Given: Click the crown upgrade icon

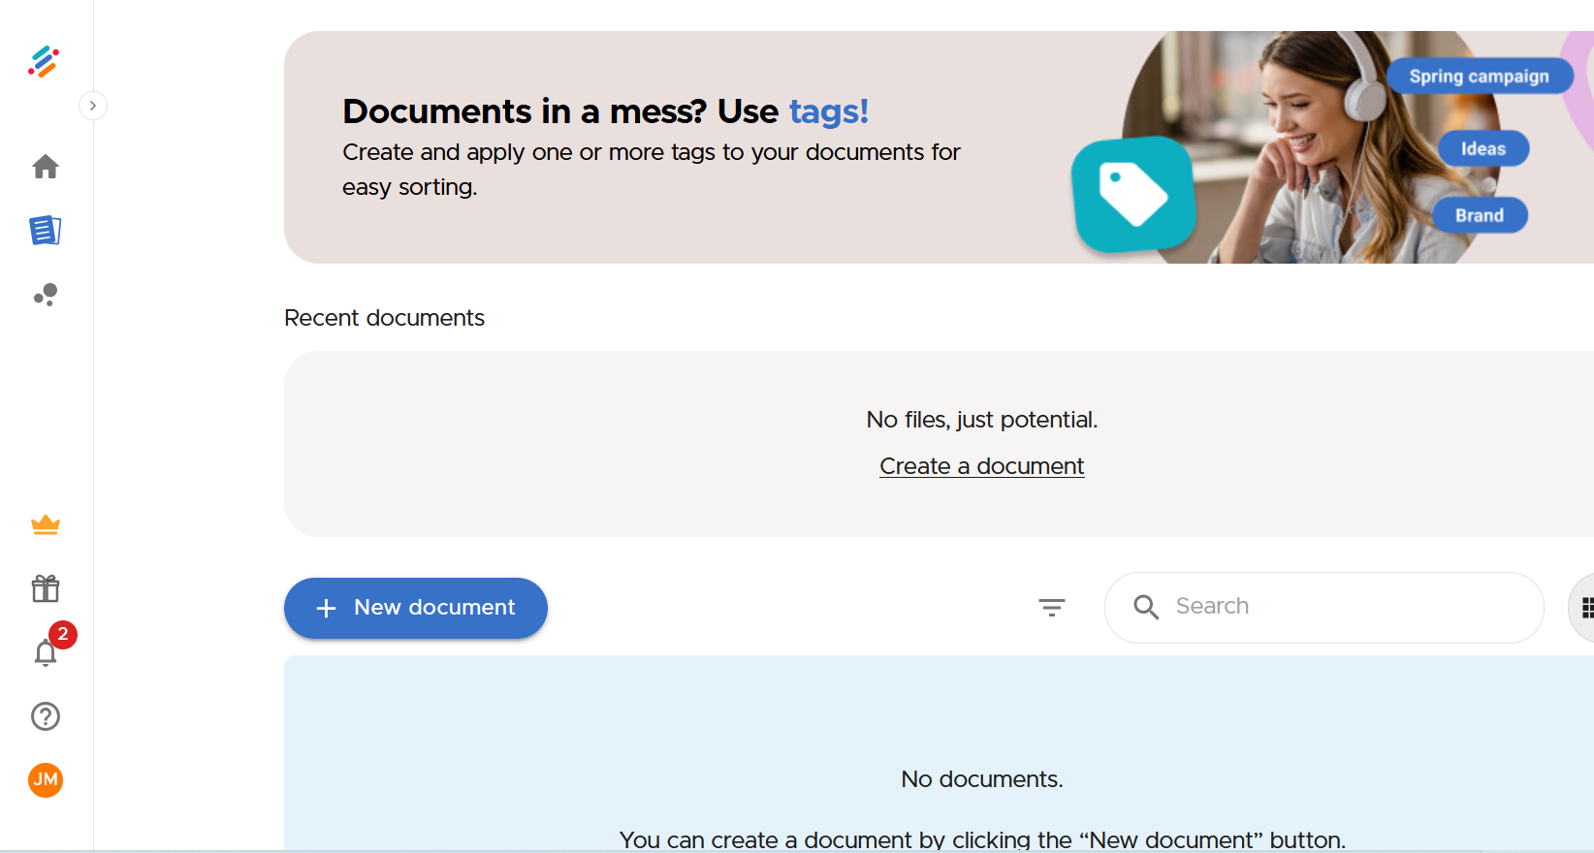Looking at the screenshot, I should coord(46,525).
